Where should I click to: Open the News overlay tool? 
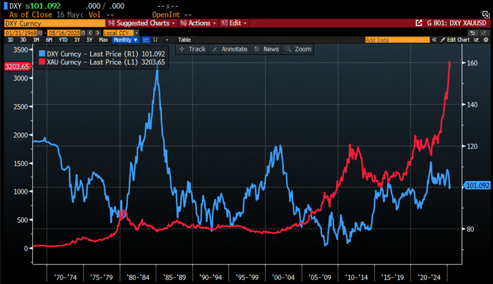click(x=267, y=49)
